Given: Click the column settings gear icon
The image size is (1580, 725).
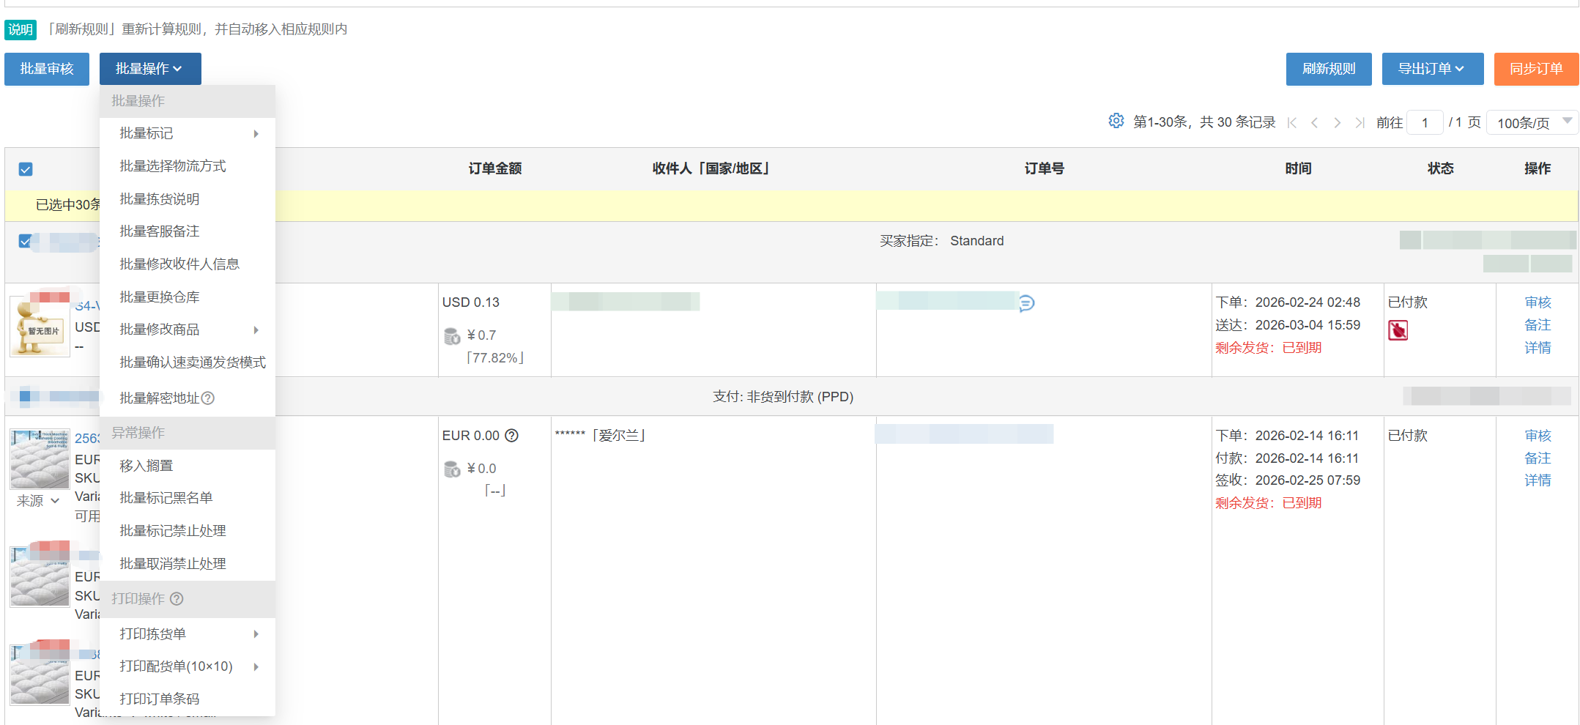Looking at the screenshot, I should coord(1116,121).
